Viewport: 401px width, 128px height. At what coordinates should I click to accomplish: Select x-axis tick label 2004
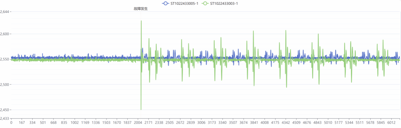tap(138, 123)
